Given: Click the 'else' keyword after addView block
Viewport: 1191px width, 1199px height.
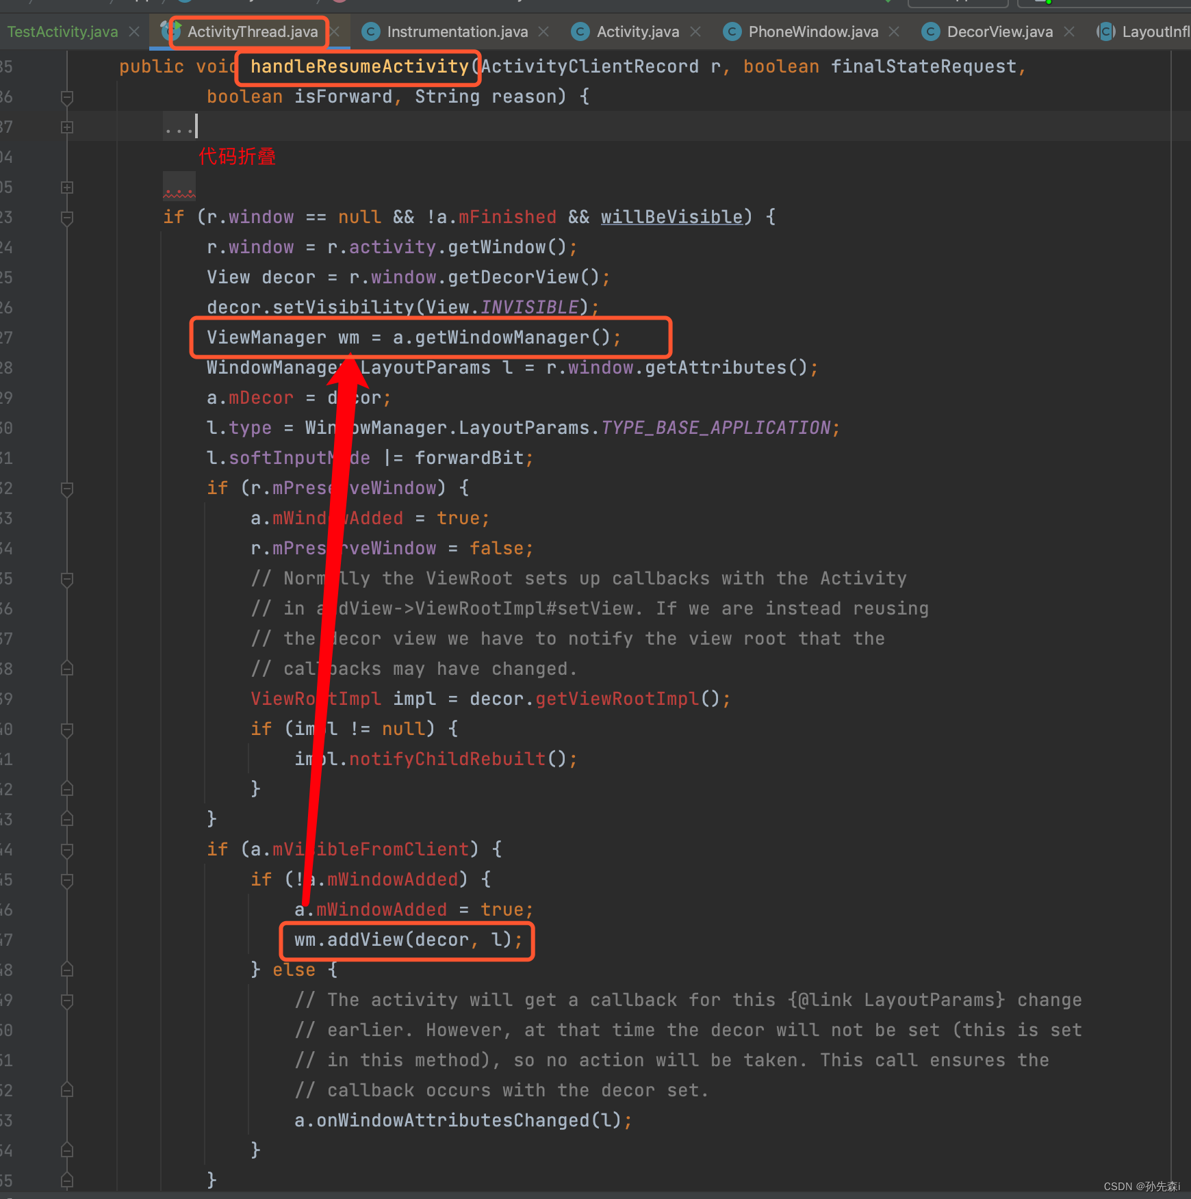Looking at the screenshot, I should tap(294, 970).
